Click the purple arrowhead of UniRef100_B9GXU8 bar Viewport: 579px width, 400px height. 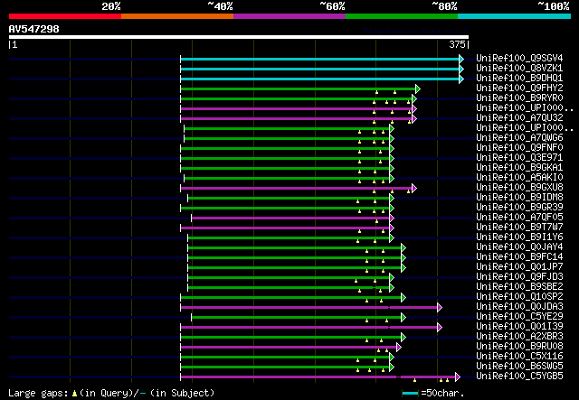414,189
